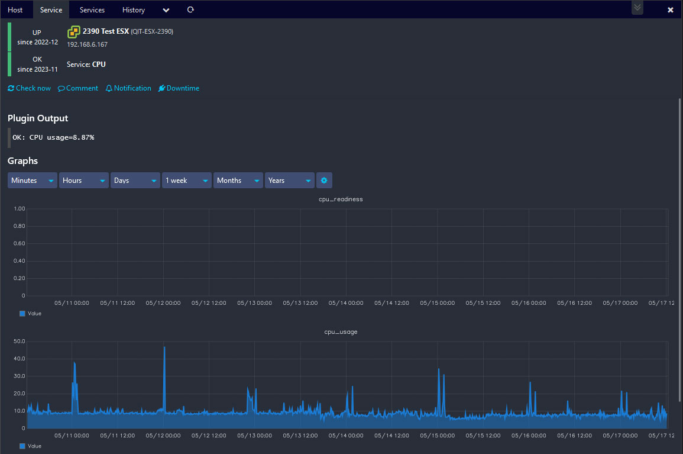Click Check now to recheck service
Viewport: 683px width, 454px height.
point(30,88)
